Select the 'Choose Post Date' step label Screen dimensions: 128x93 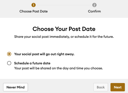click(x=34, y=11)
